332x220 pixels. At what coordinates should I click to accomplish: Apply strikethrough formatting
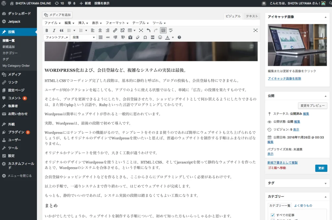[x=108, y=37]
